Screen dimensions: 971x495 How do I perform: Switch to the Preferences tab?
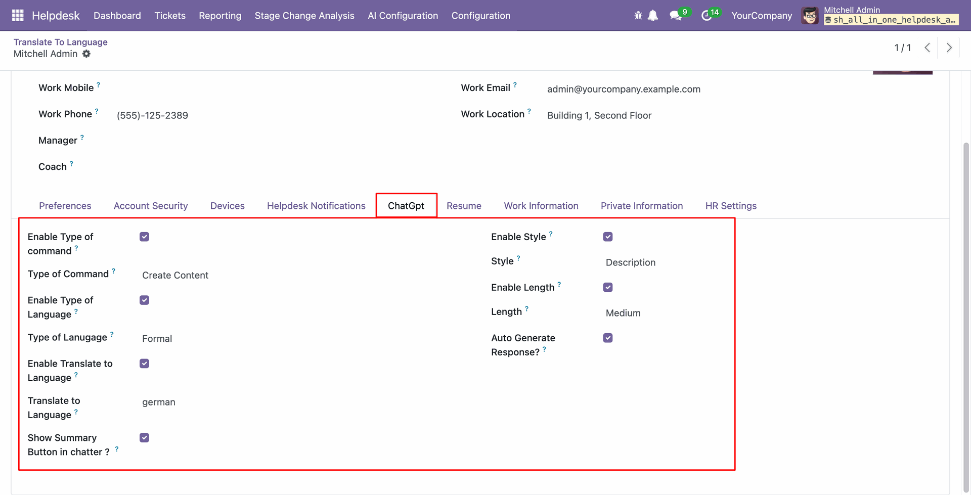click(x=65, y=206)
